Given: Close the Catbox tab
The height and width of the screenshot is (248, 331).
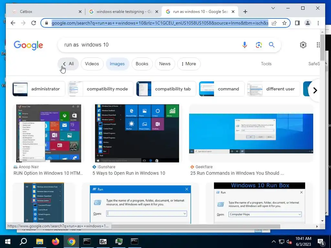Looking at the screenshot, I should pyautogui.click(x=80, y=12).
